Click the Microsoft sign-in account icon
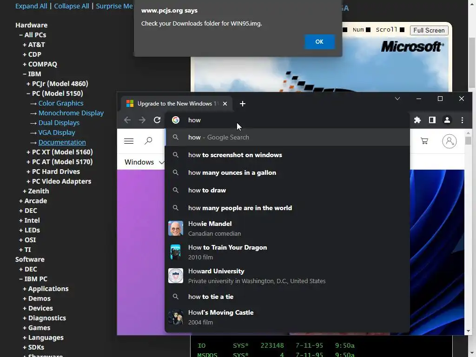Screen dimensions: 476x357 pos(450,141)
